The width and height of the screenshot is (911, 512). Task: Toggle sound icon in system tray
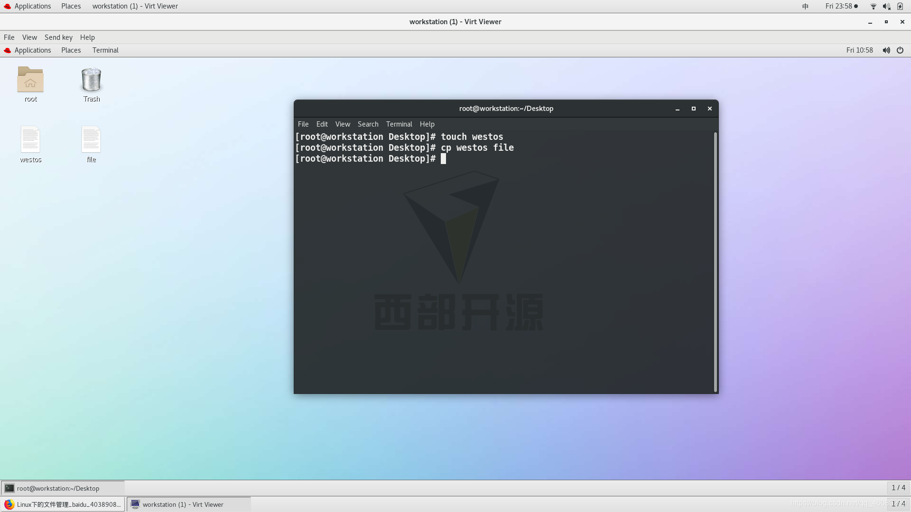[887, 6]
